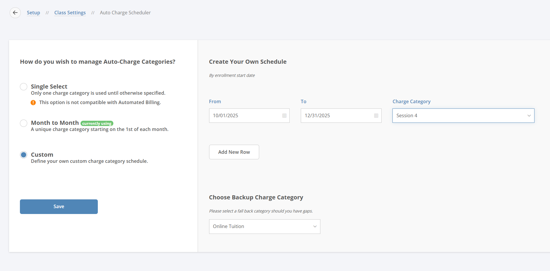Click 'Only one charge category is used' description
This screenshot has width=550, height=271.
click(x=98, y=93)
